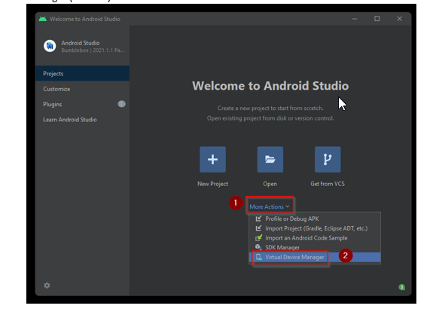Click the Android Studio logo avatar

coord(50,46)
